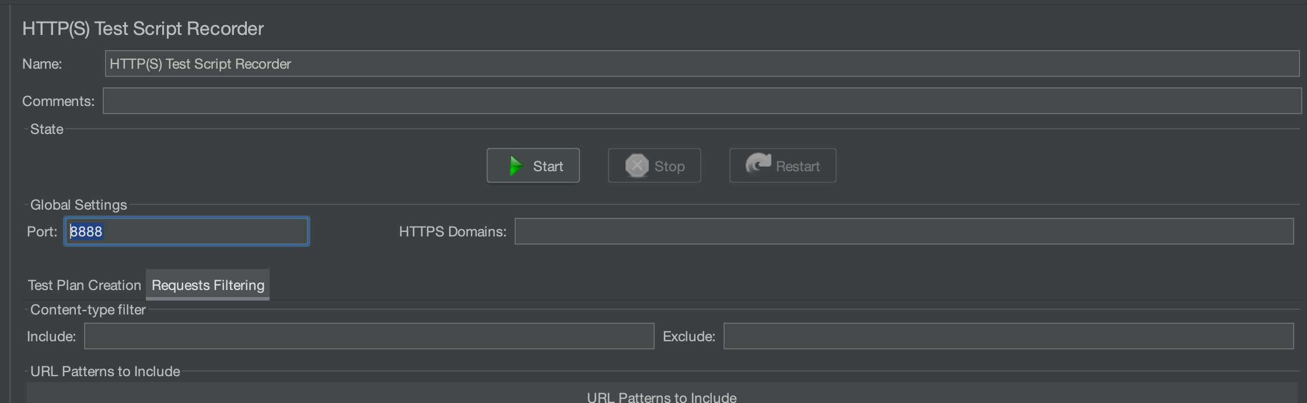
Task: Select the Requests Filtering tab
Action: pos(208,285)
